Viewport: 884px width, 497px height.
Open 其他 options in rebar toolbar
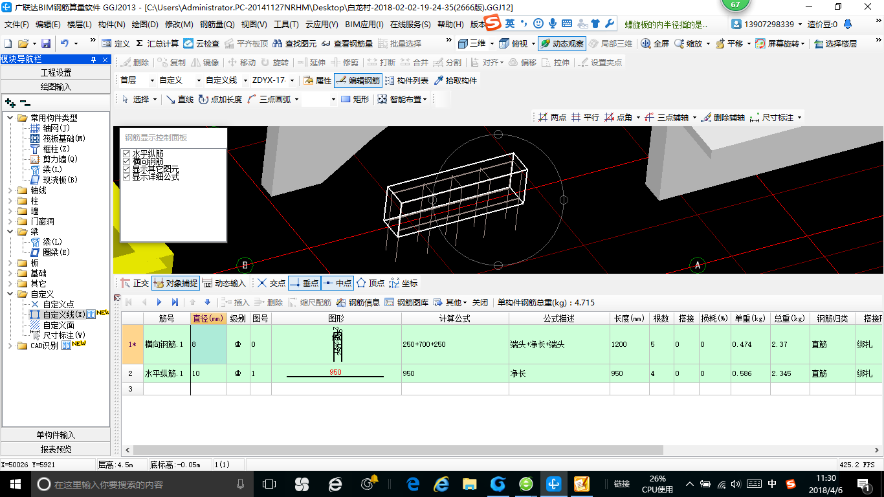click(x=450, y=302)
